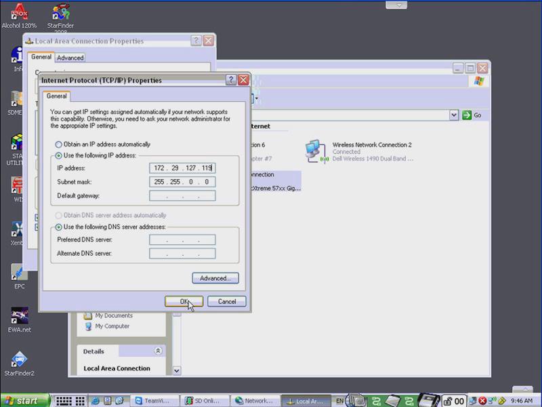Collapse the Details panel chevron

coord(158,351)
